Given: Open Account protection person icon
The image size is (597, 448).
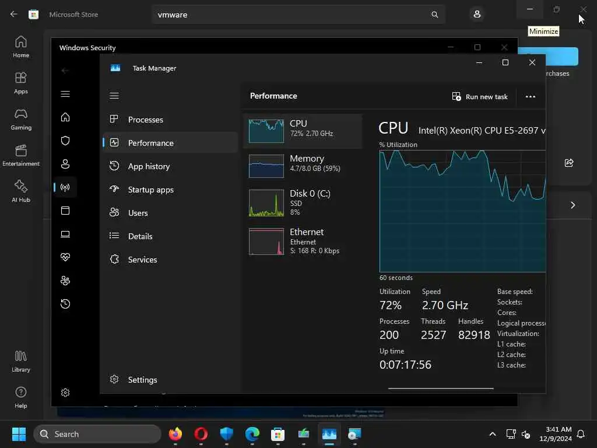Looking at the screenshot, I should pos(65,164).
